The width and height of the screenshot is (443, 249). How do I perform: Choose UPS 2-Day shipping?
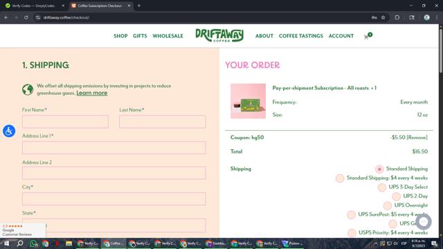[x=397, y=196]
